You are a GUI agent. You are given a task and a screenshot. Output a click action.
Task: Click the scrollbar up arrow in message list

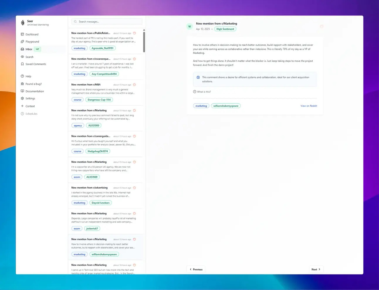[x=144, y=30]
